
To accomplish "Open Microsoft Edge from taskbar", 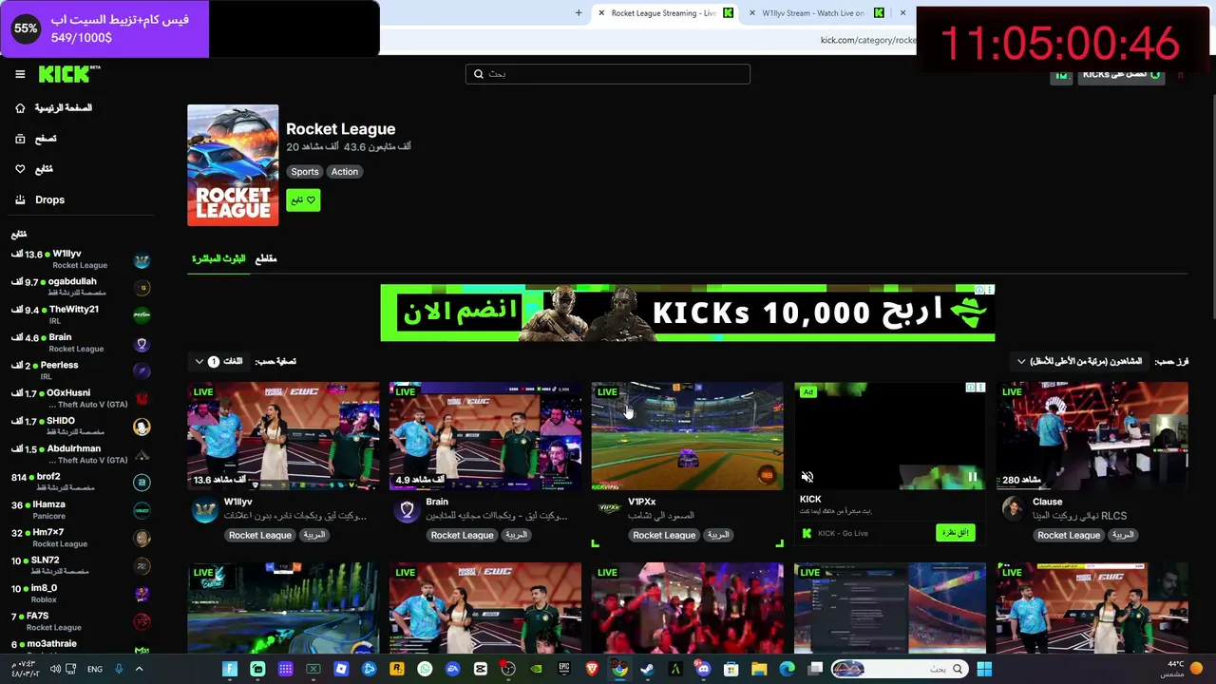I will (787, 669).
